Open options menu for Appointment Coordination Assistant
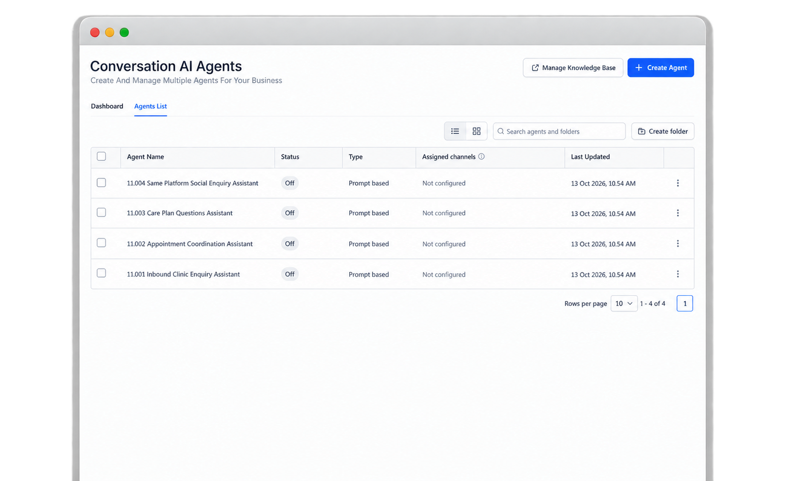Viewport: 785px width, 481px height. [x=678, y=244]
